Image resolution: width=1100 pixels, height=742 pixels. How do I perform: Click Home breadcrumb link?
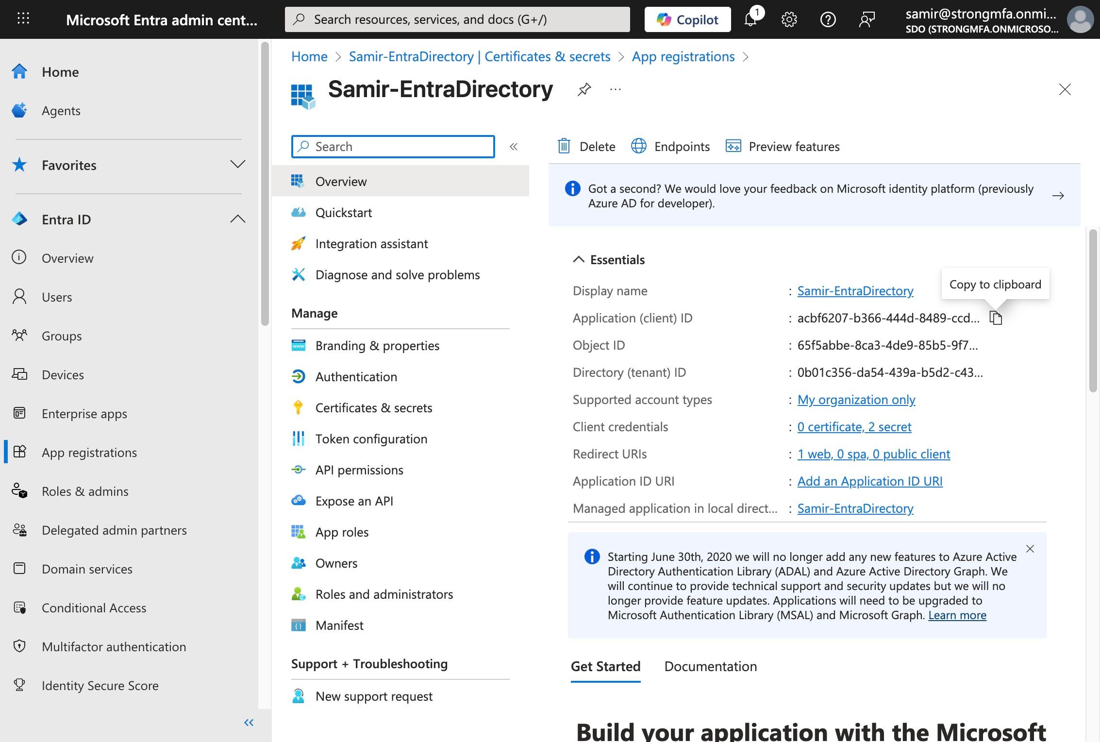click(x=309, y=57)
